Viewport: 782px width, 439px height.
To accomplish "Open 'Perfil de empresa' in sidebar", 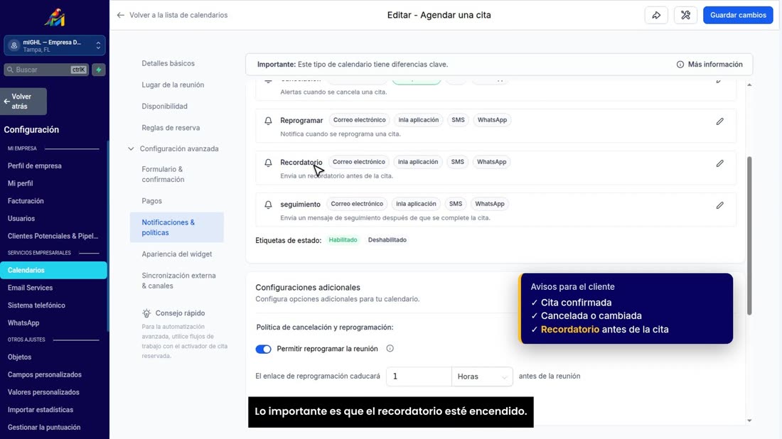I will tap(34, 166).
